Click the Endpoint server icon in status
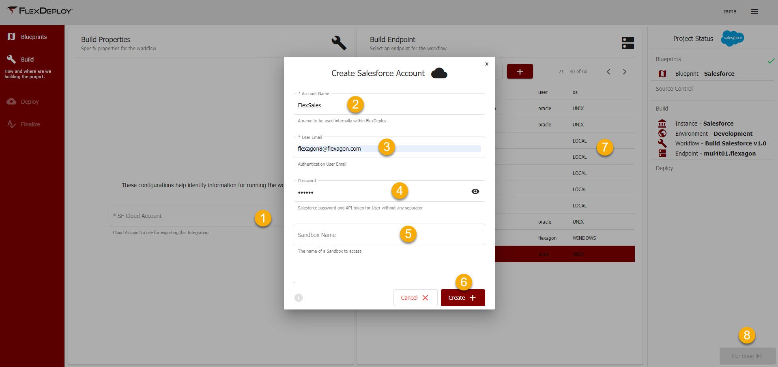The width and height of the screenshot is (778, 367). coord(662,153)
